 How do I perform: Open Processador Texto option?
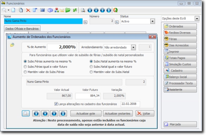click(x=180, y=83)
